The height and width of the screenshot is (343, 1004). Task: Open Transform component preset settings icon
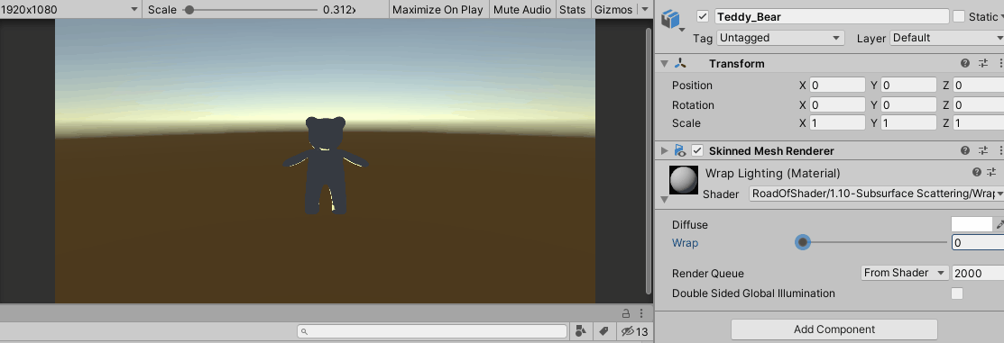tap(983, 63)
